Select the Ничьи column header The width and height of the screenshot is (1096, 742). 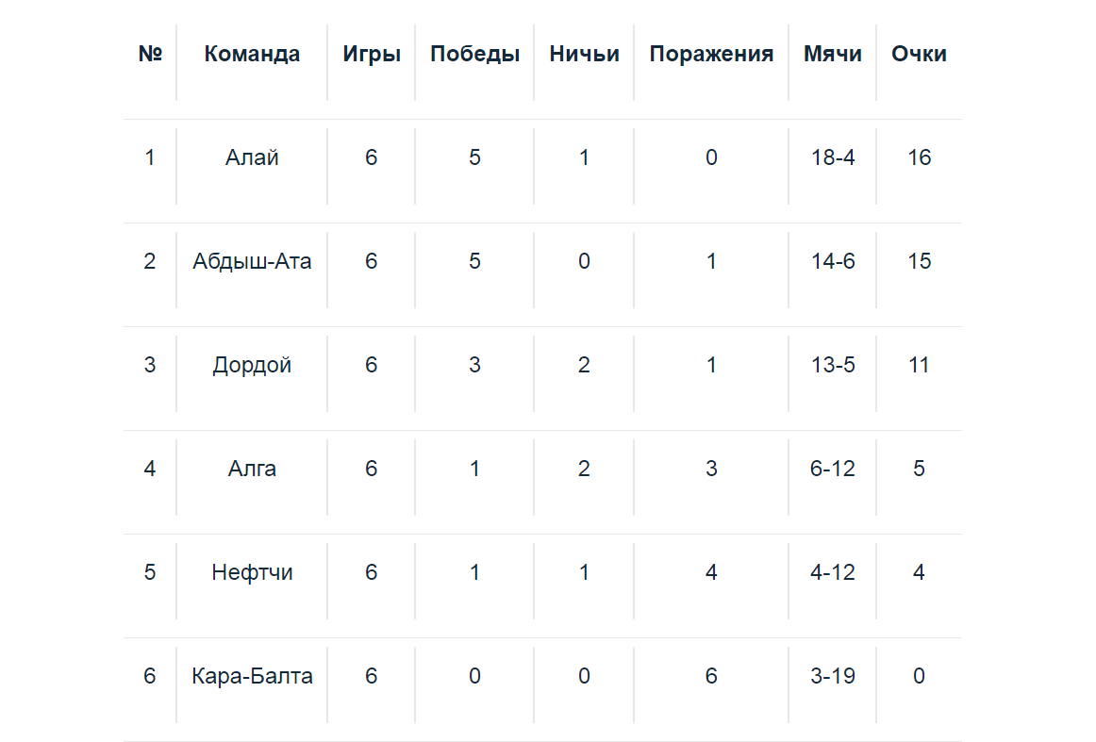click(x=584, y=55)
